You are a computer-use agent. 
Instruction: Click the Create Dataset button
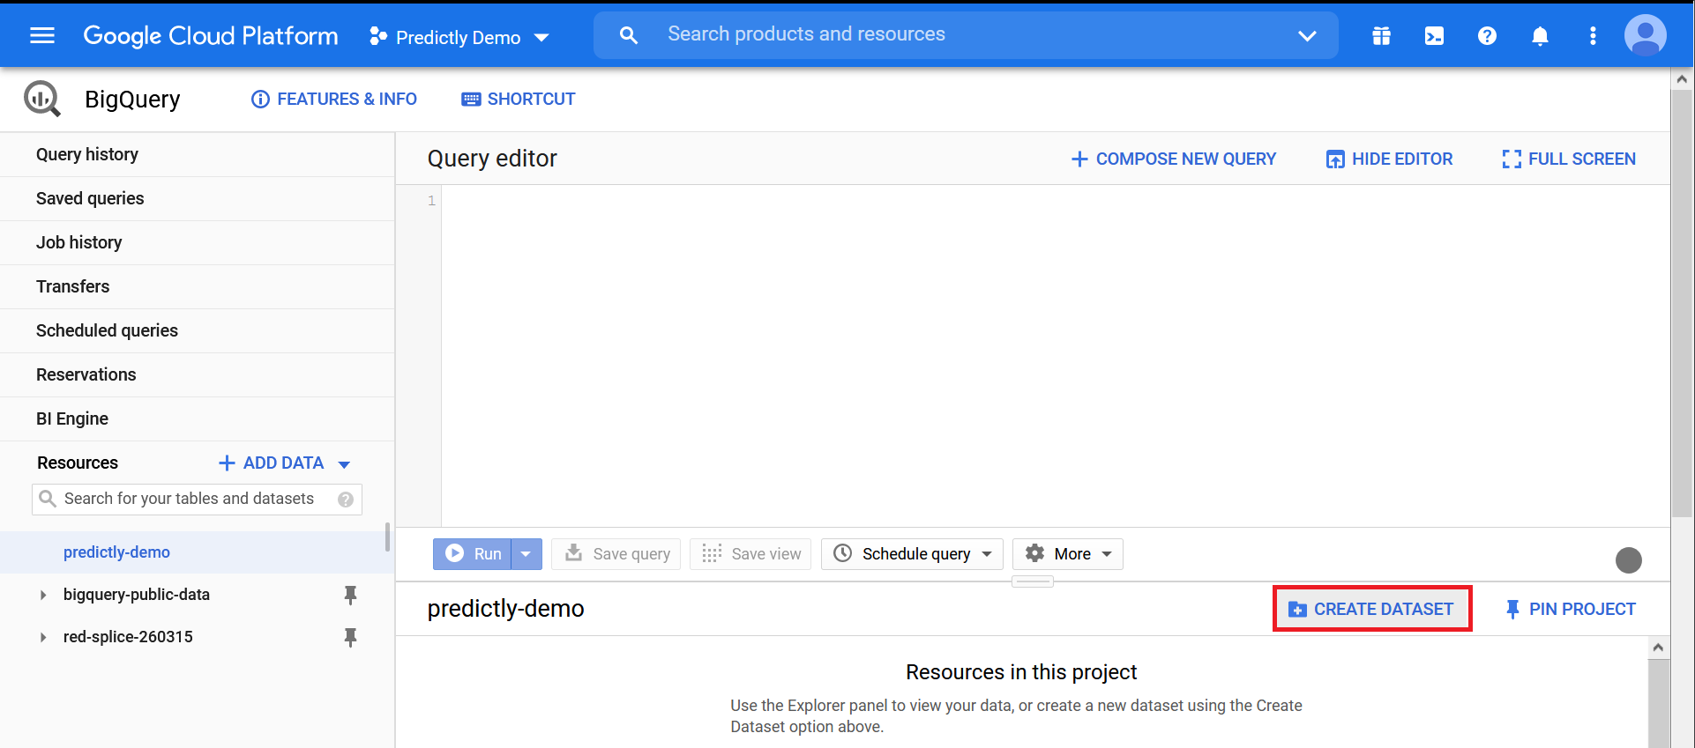[x=1371, y=609]
